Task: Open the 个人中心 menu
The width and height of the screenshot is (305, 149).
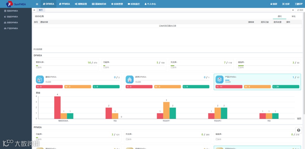Action: coord(150,4)
